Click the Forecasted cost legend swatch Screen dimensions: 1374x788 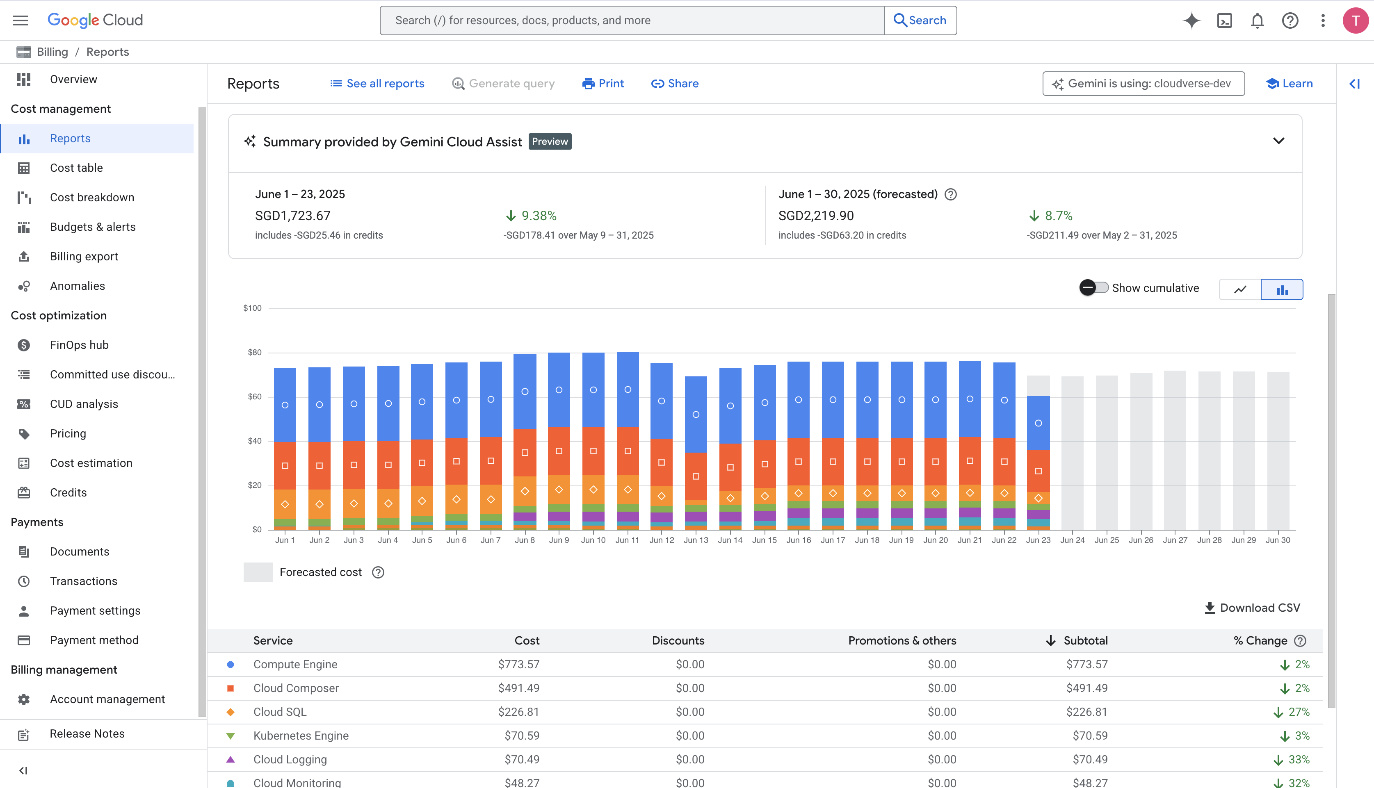point(258,572)
